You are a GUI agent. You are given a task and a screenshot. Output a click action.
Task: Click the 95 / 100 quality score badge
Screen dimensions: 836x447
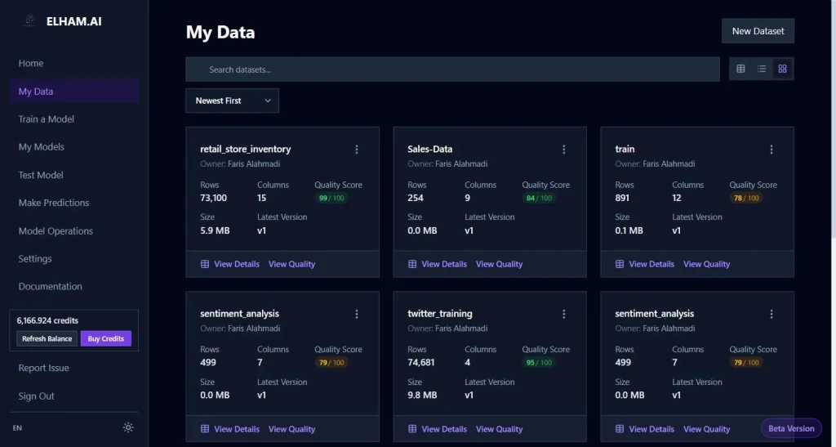(539, 363)
